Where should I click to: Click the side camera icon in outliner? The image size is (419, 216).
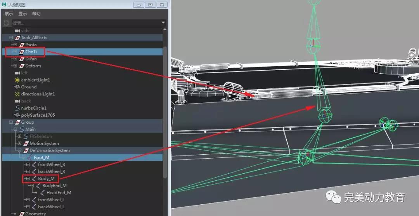click(x=17, y=31)
